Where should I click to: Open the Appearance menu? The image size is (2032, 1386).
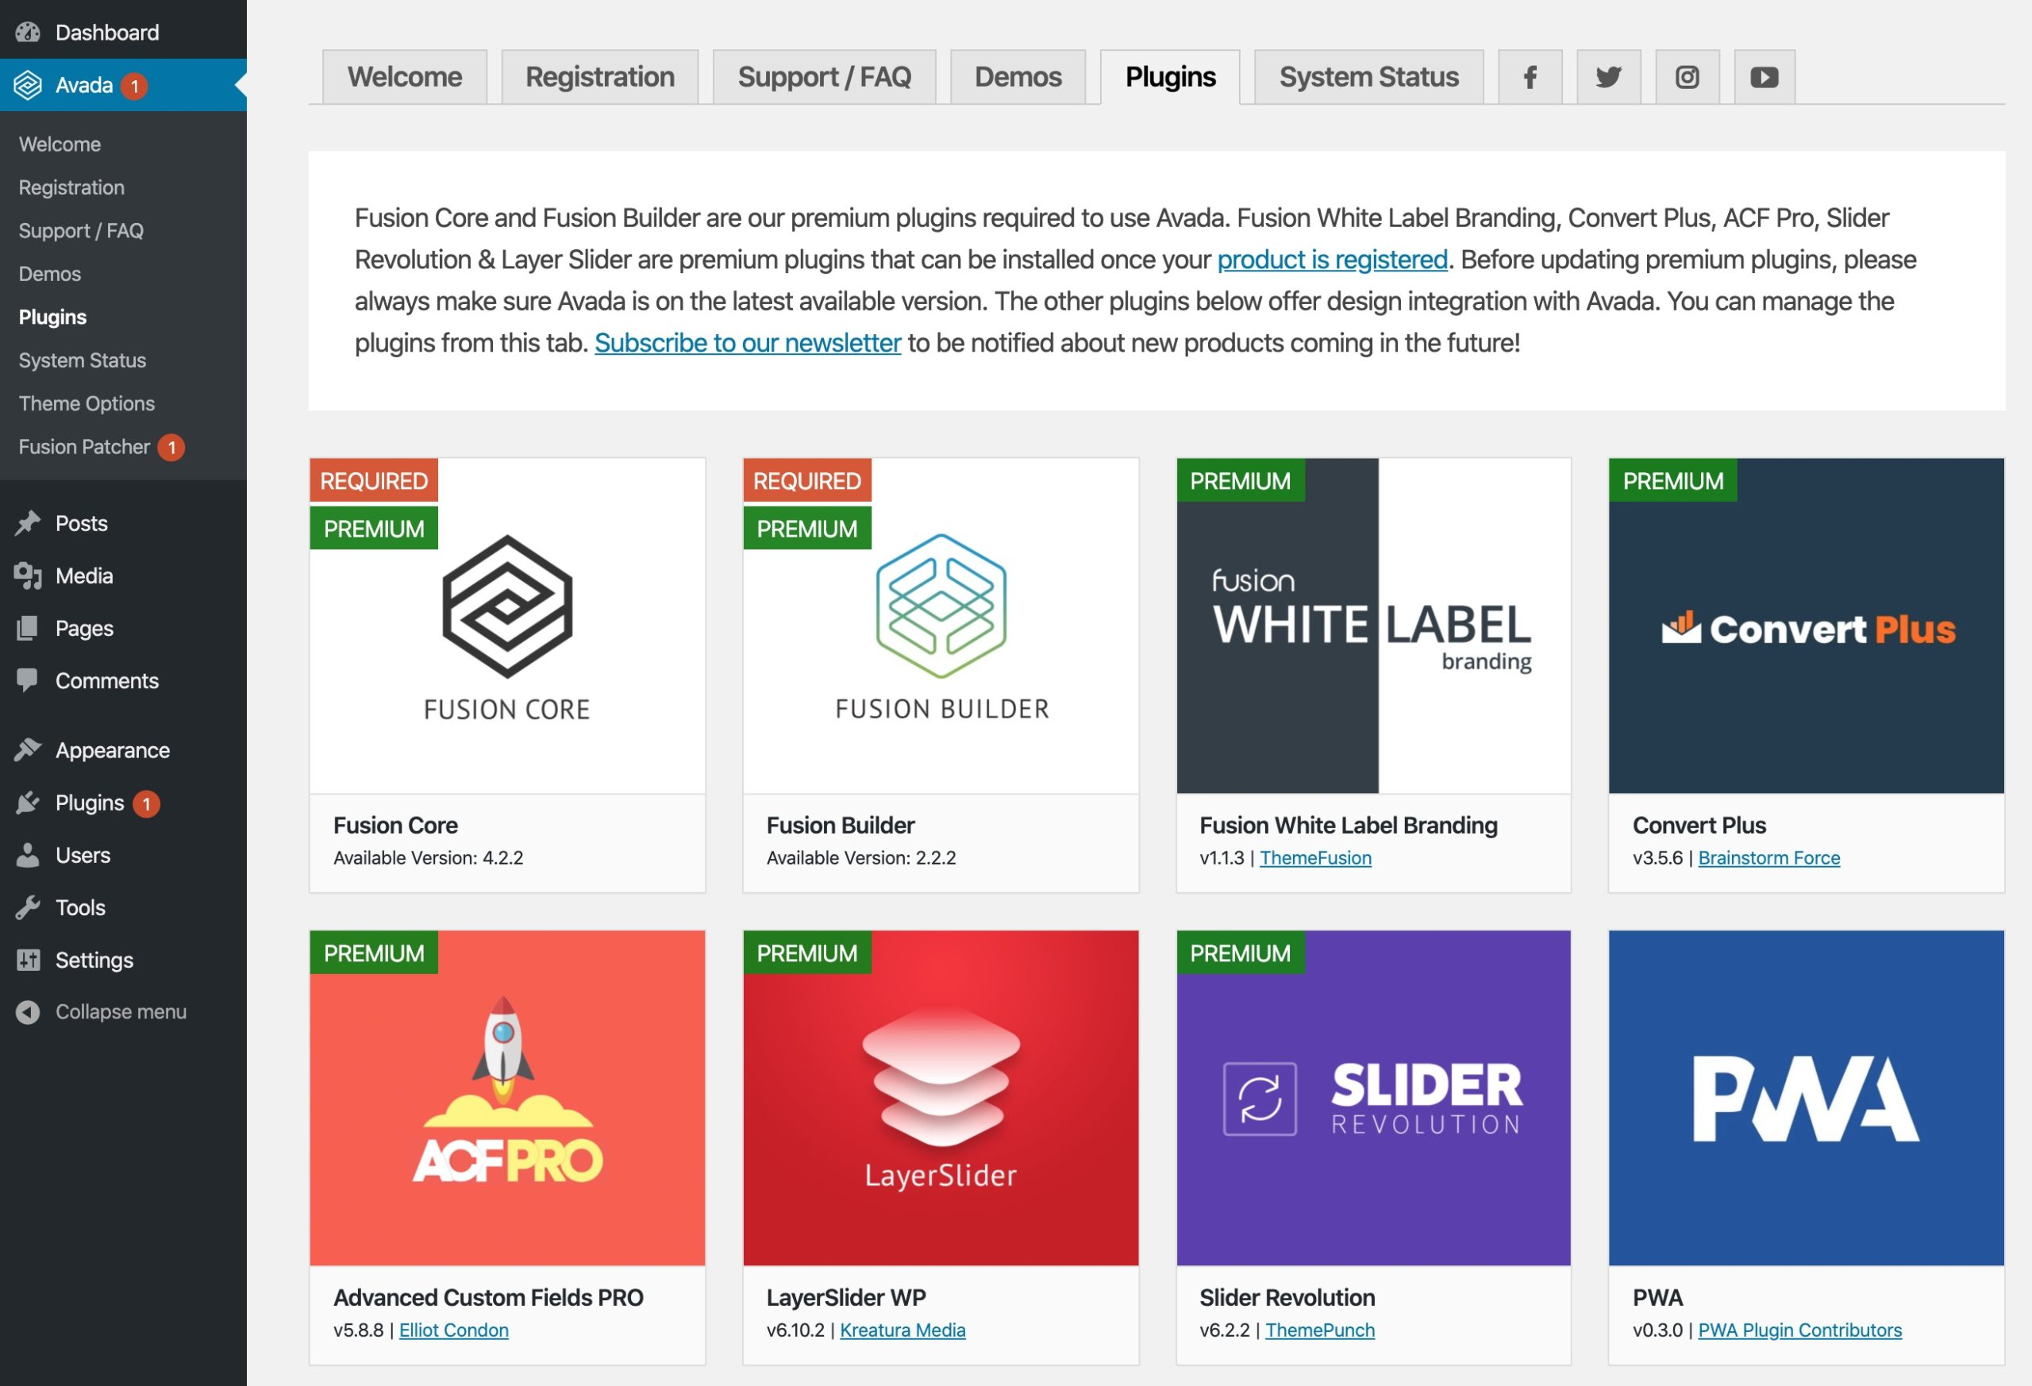point(112,750)
